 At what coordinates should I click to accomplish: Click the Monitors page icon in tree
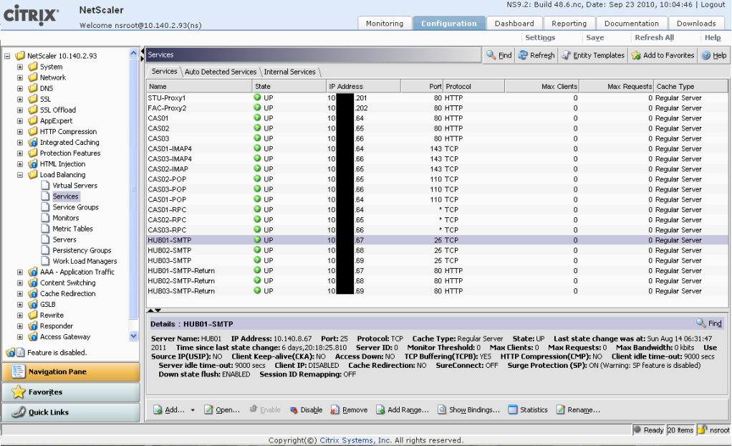click(45, 217)
